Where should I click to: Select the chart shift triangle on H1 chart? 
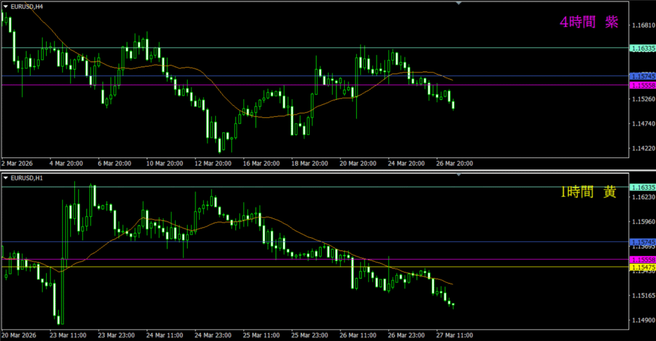click(458, 174)
